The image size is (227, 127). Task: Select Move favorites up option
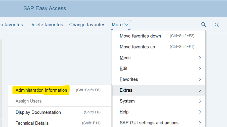coord(137,47)
